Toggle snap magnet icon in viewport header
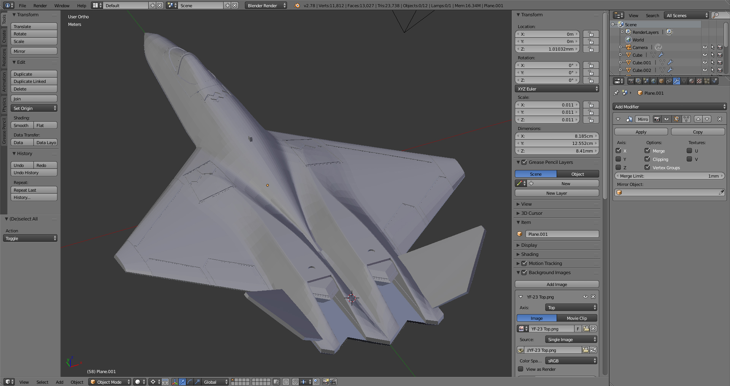The image size is (730, 386). pyautogui.click(x=295, y=382)
